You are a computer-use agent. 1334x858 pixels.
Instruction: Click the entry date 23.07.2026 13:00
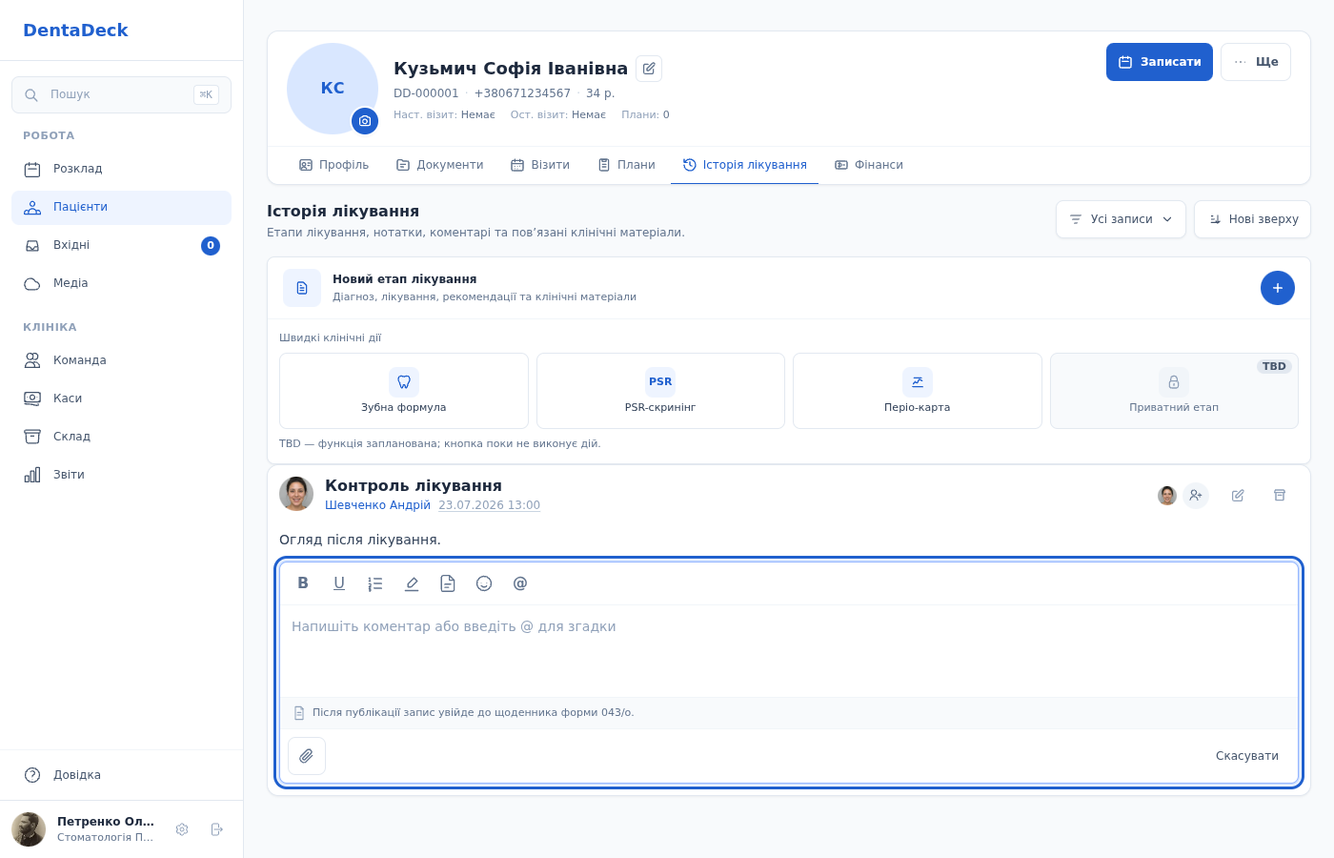[489, 505]
